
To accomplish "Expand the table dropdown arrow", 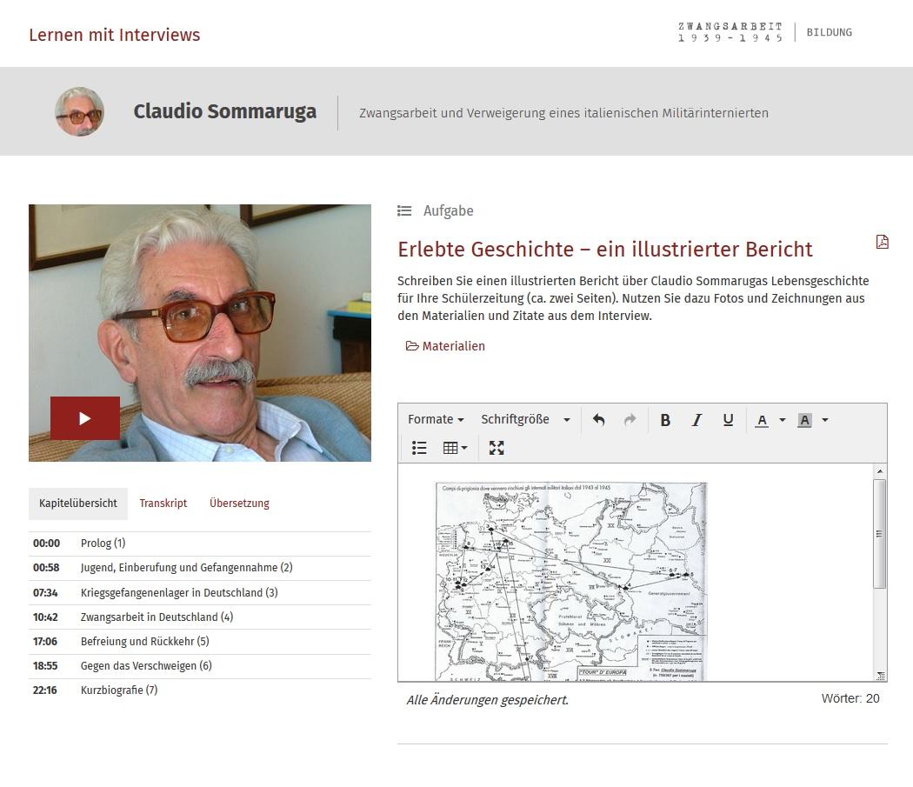I will [464, 447].
